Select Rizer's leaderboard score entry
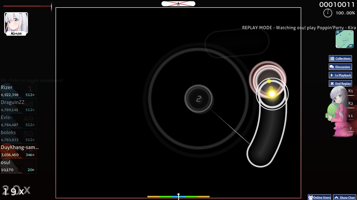357x200 pixels. (18, 91)
